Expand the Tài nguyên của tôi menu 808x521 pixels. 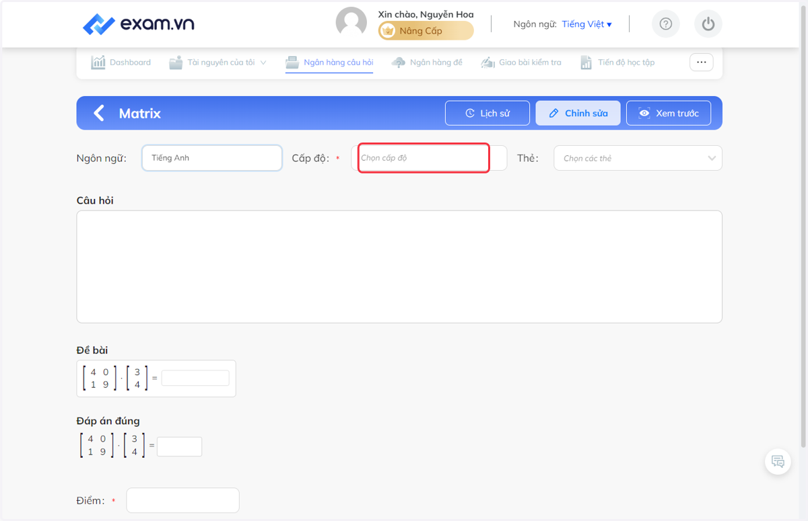pyautogui.click(x=217, y=63)
